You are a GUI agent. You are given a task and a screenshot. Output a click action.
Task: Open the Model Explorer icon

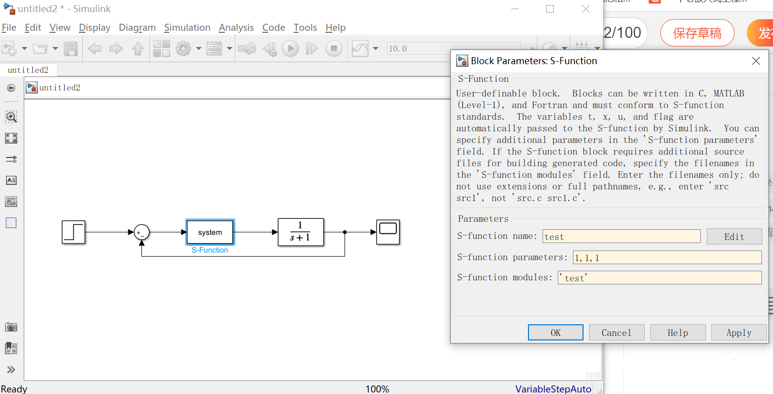pos(215,49)
